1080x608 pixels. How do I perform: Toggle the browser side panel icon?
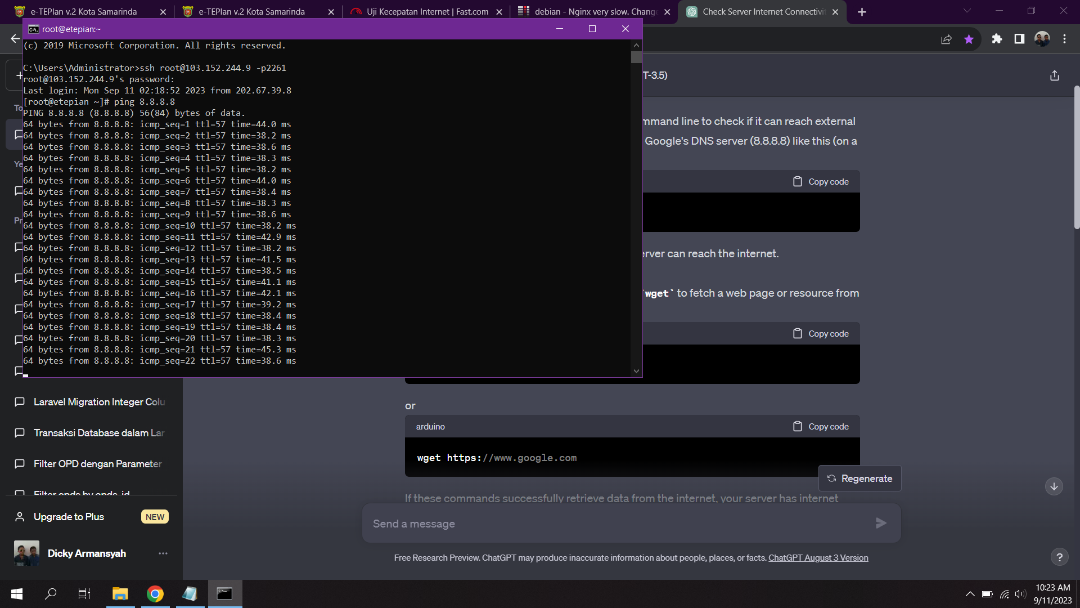[1019, 39]
